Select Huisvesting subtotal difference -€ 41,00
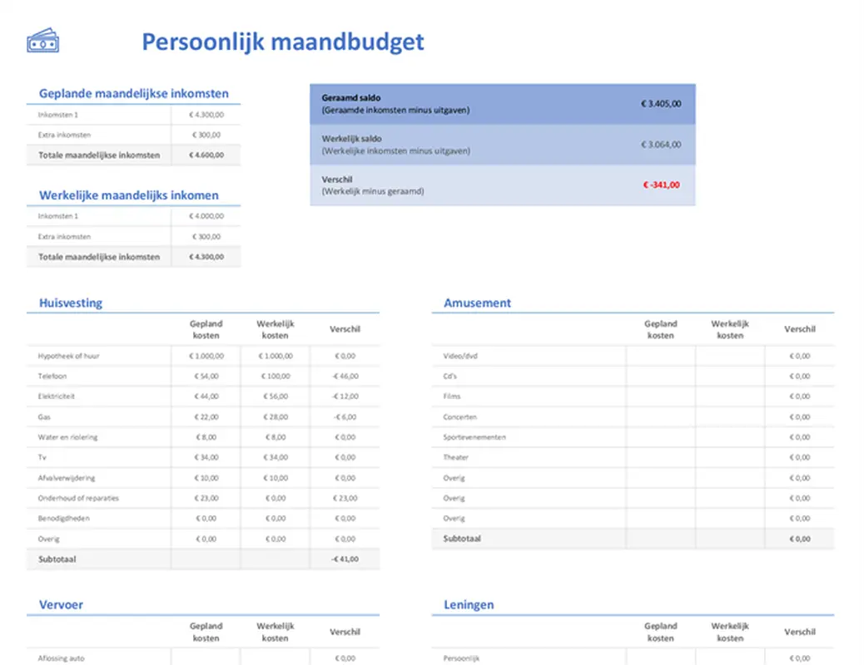The image size is (864, 665). 345,559
